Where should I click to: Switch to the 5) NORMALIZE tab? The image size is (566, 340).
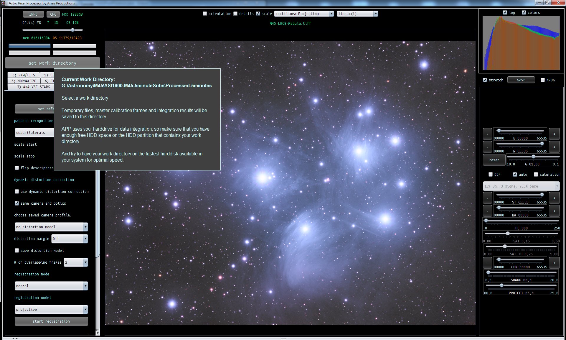tap(24, 81)
